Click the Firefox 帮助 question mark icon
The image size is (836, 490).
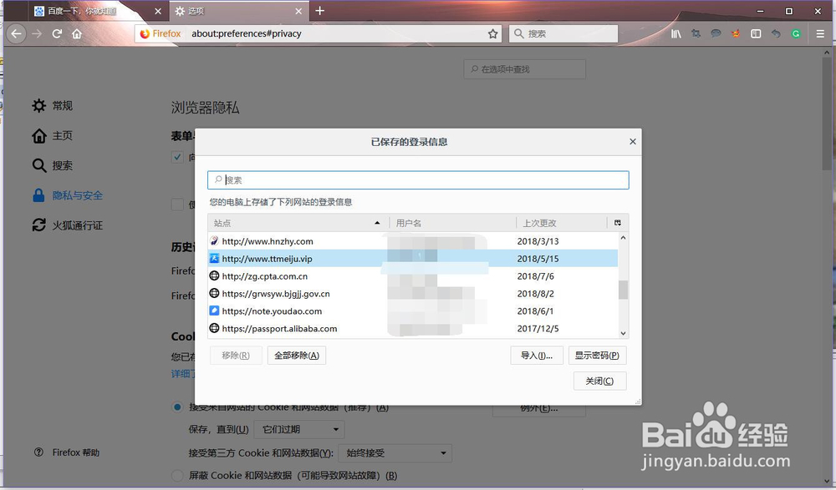[x=38, y=452]
